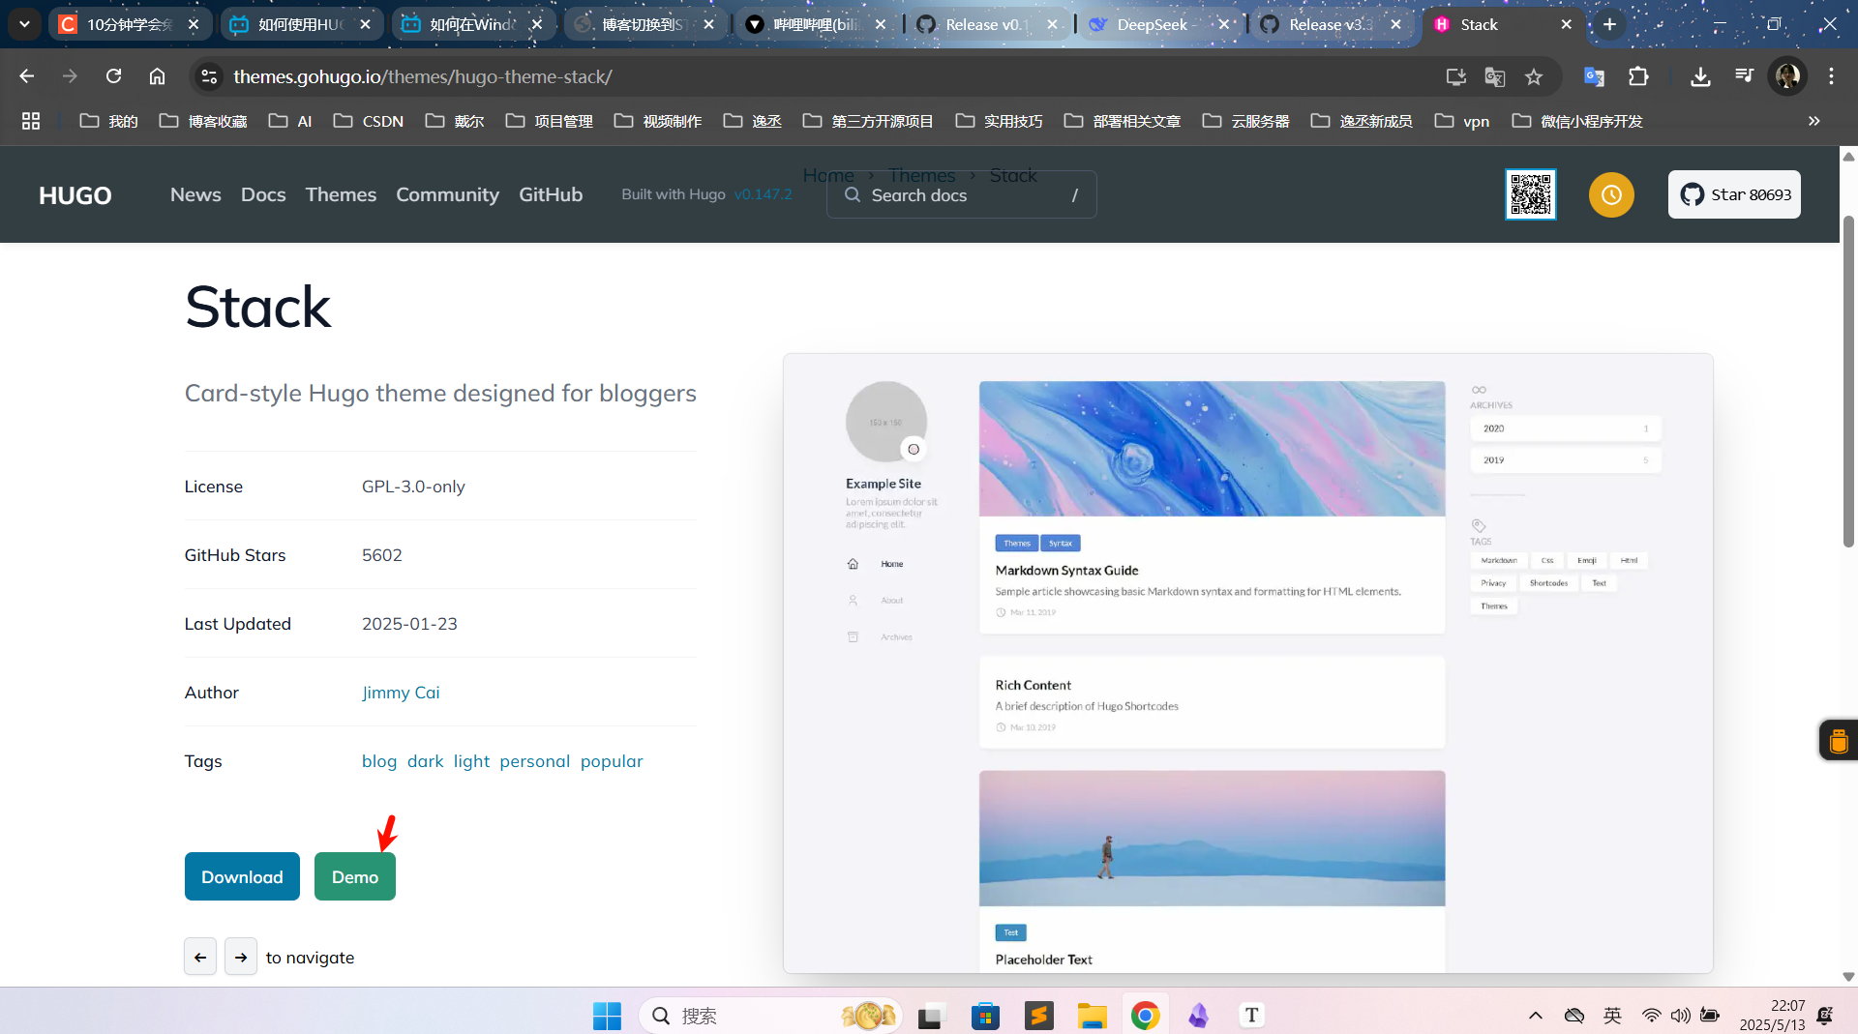This screenshot has height=1034, width=1858.
Task: Open the Wi-Fi icon in system tray
Action: click(x=1652, y=1016)
